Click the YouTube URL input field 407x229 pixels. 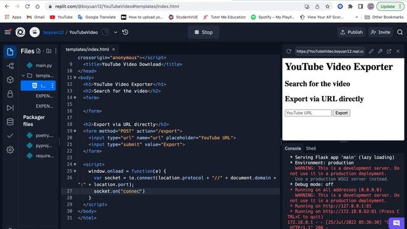pos(308,113)
